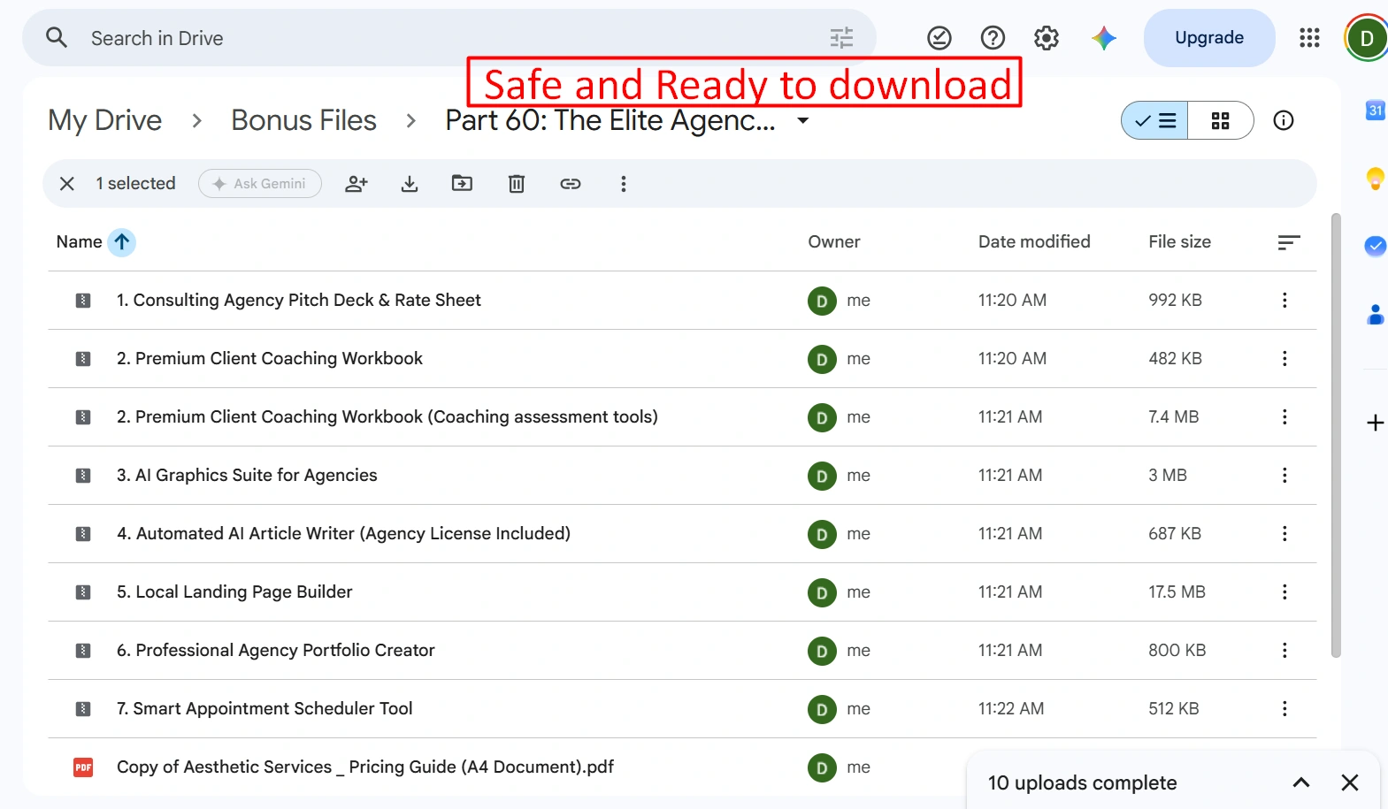Open more options for AI Graphics Suite row
Screen dimensions: 1388x809
[x=1284, y=476]
